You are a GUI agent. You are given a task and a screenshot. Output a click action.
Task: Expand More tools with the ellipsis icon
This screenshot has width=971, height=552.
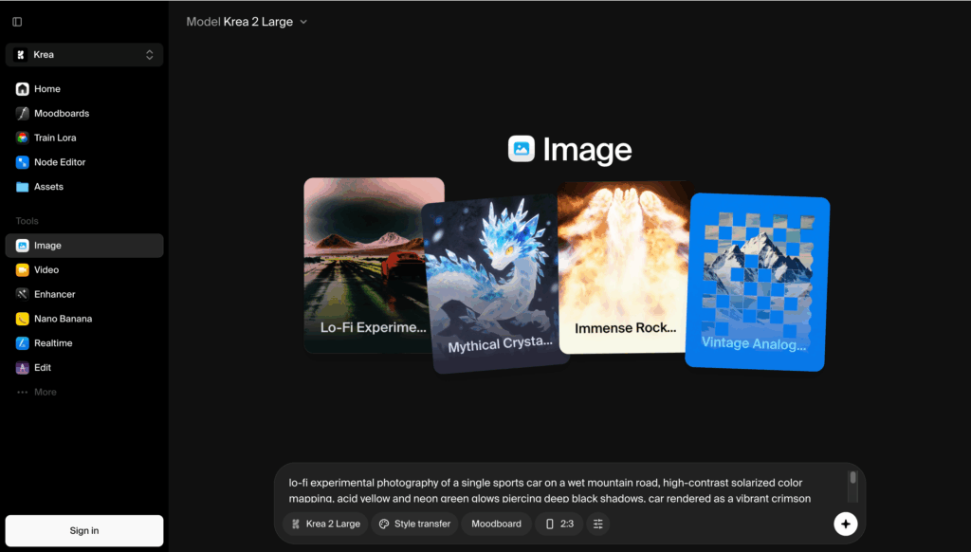pos(23,392)
